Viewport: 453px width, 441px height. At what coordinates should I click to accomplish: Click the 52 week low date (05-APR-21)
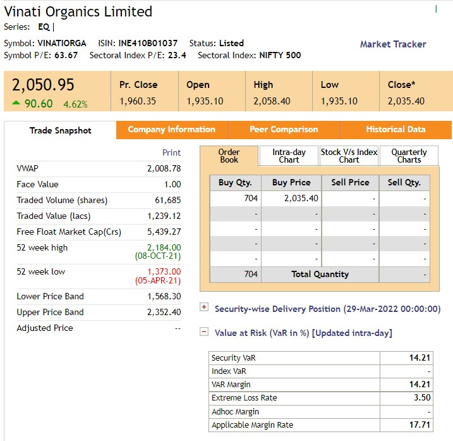[x=158, y=281]
